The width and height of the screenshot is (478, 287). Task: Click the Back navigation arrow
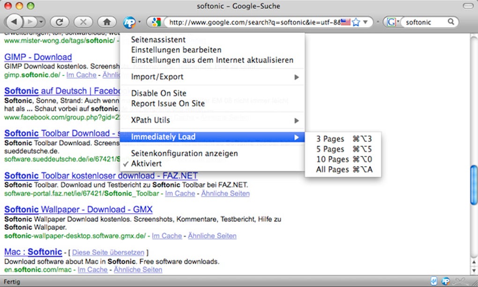(14, 22)
